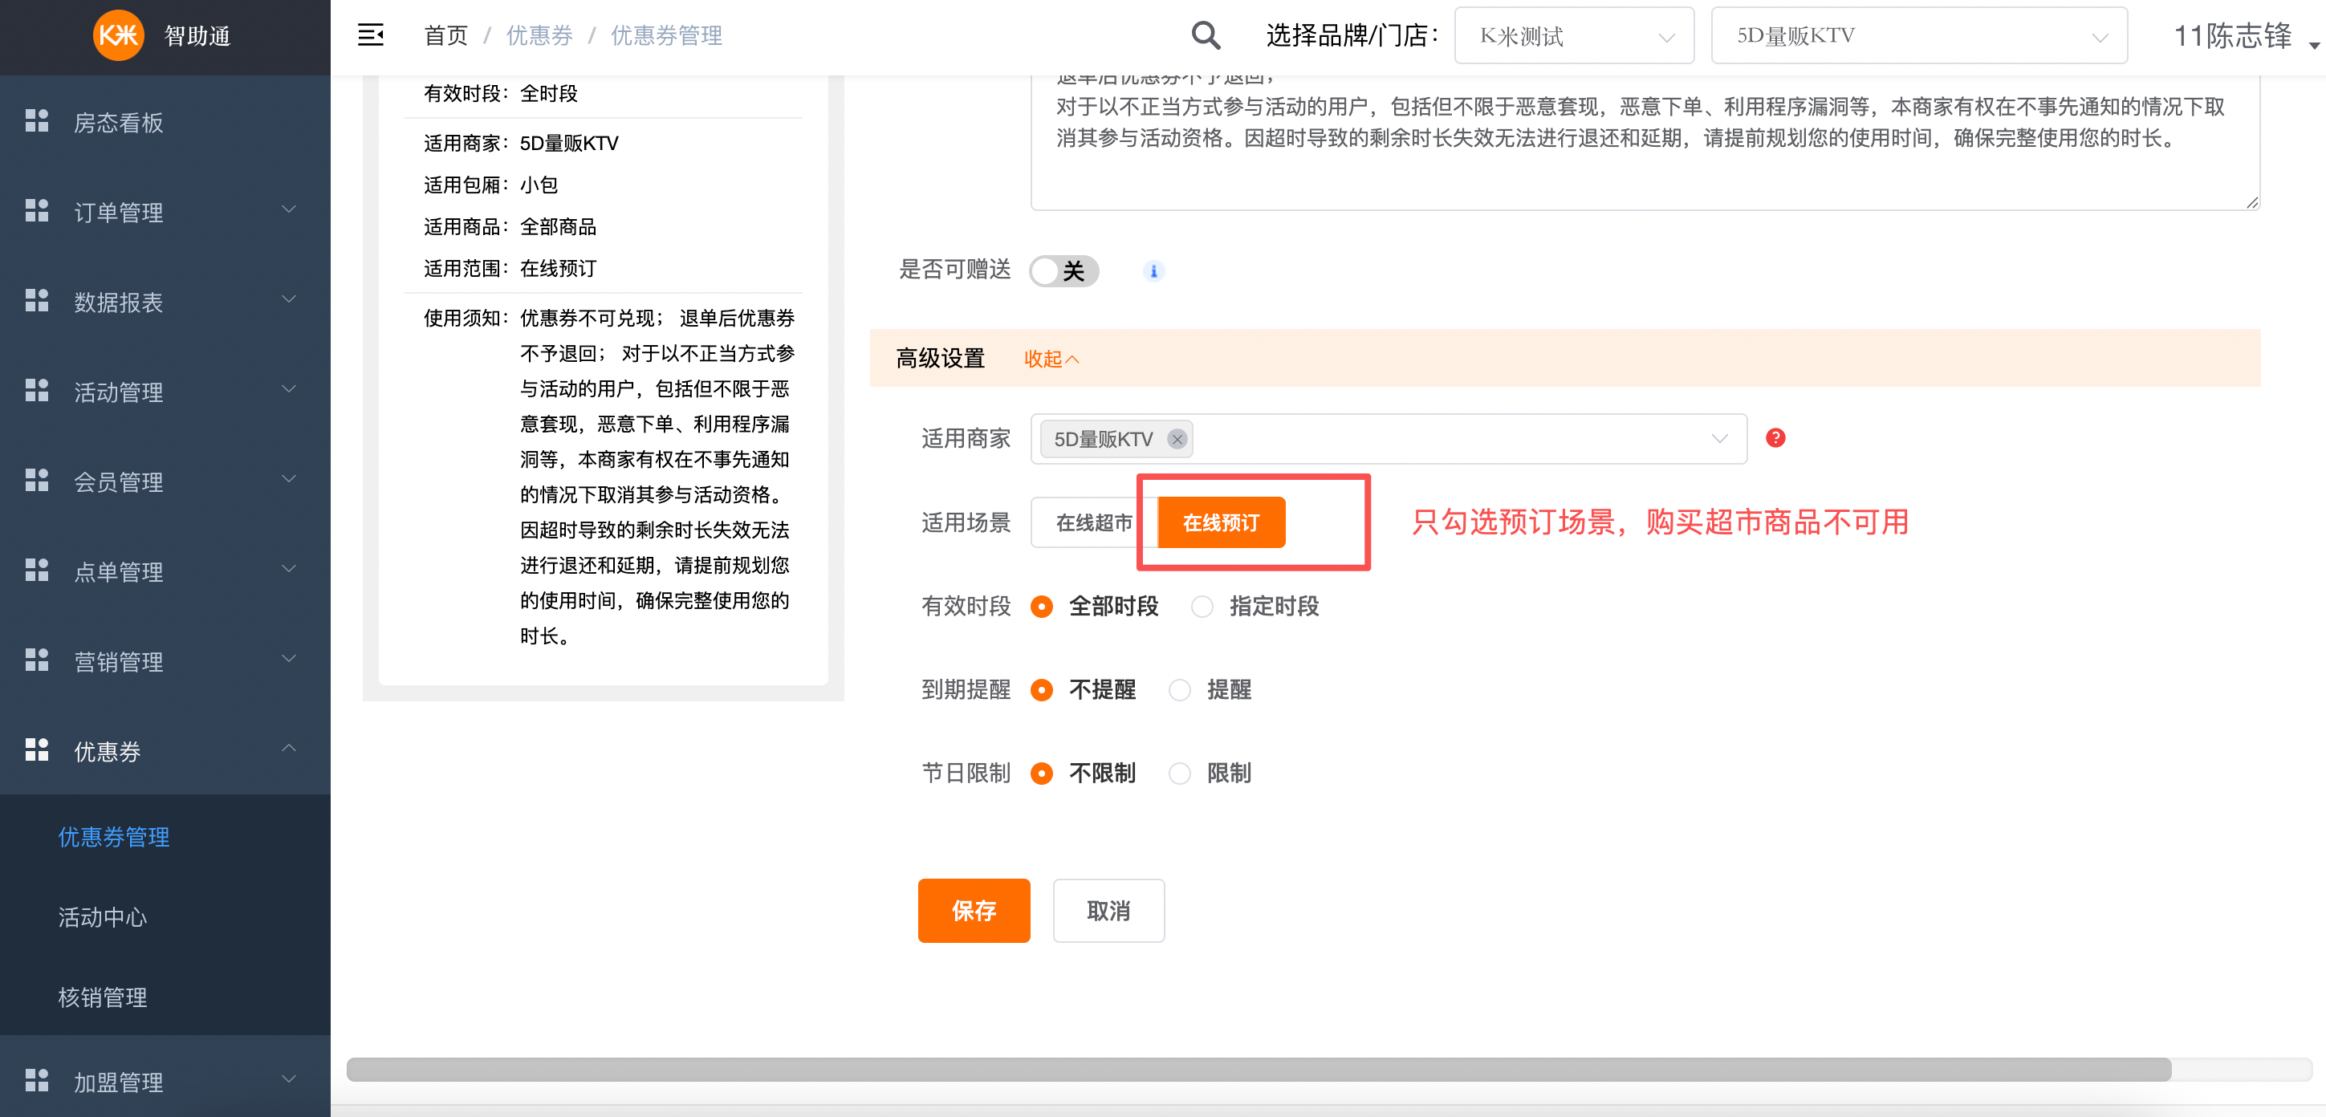The image size is (2326, 1117).
Task: Click the grid icon beside 数据报表
Action: point(37,301)
